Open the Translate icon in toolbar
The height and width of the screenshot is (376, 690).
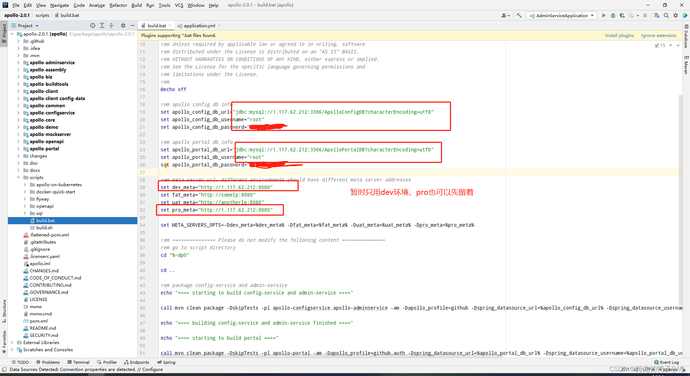point(657,15)
